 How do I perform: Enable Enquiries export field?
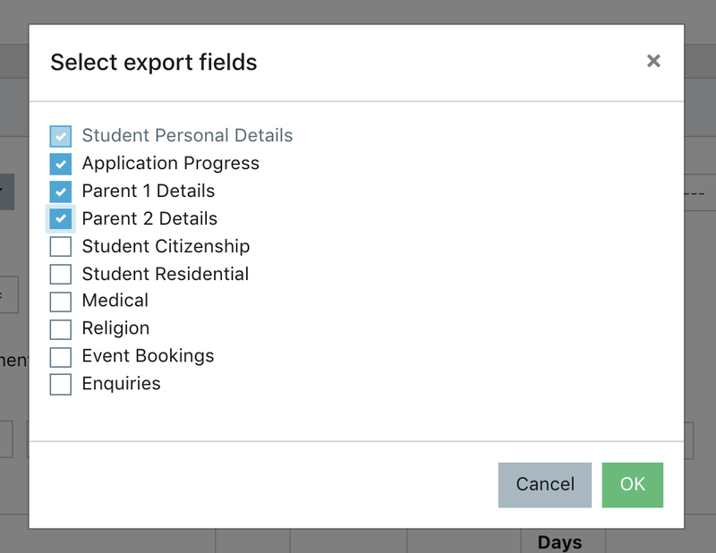coord(60,384)
